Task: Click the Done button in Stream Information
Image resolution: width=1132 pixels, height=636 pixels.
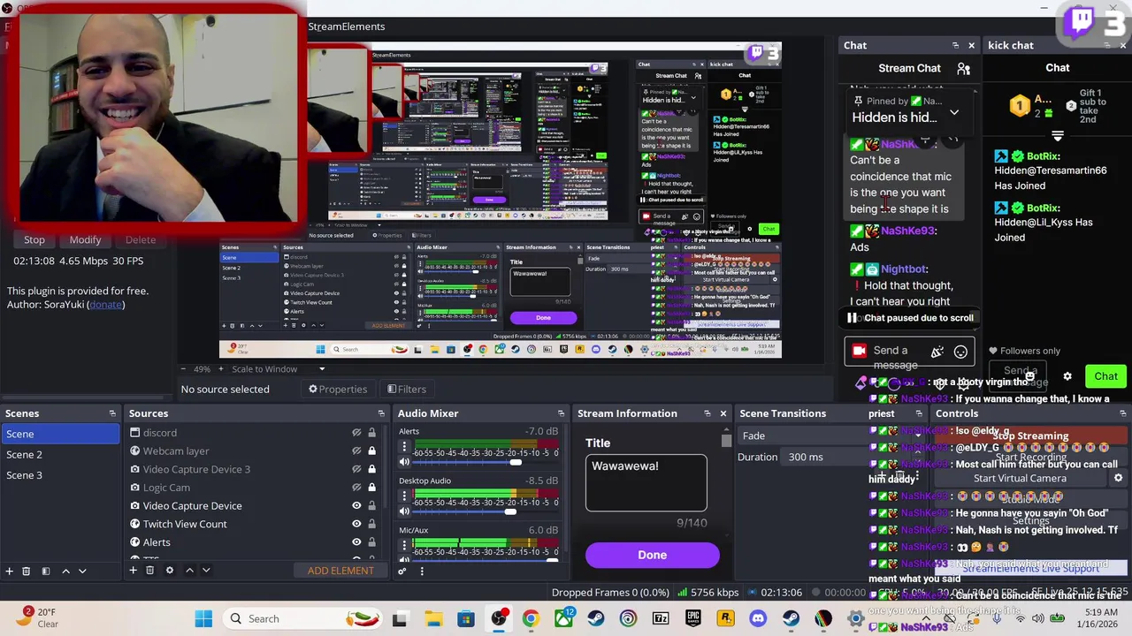Action: tap(652, 555)
